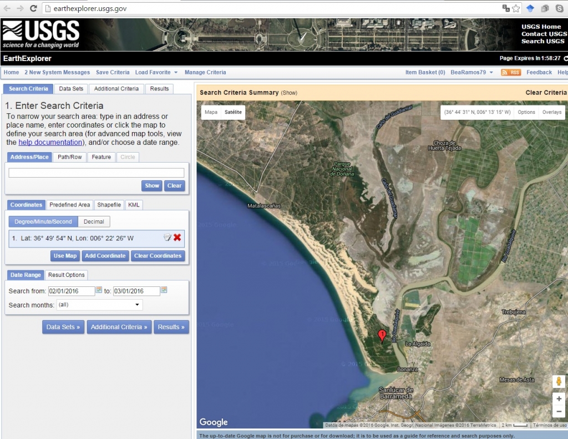Click the red map marker 1
Screen dimensions: 568x439
[x=382, y=335]
